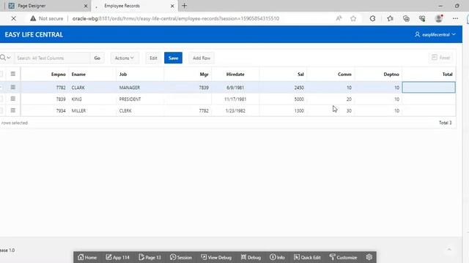Open developer toolbar settings gear icon
The image size is (469, 263).
pyautogui.click(x=369, y=256)
